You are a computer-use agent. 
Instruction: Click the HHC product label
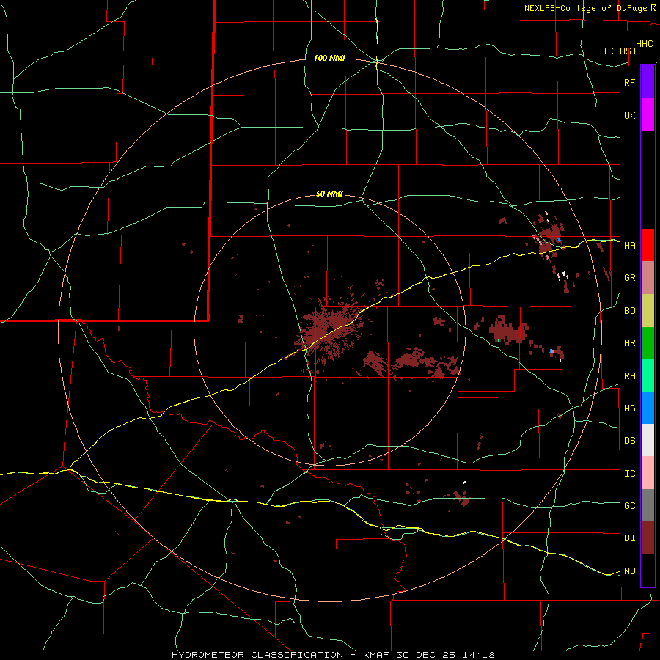click(x=644, y=44)
